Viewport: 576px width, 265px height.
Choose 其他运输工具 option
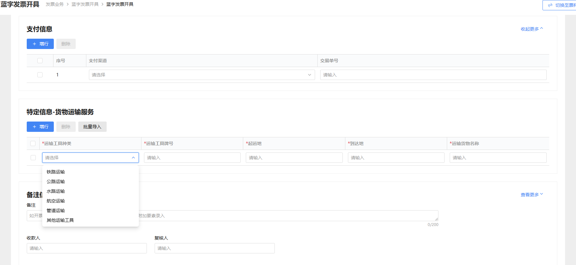click(60, 220)
